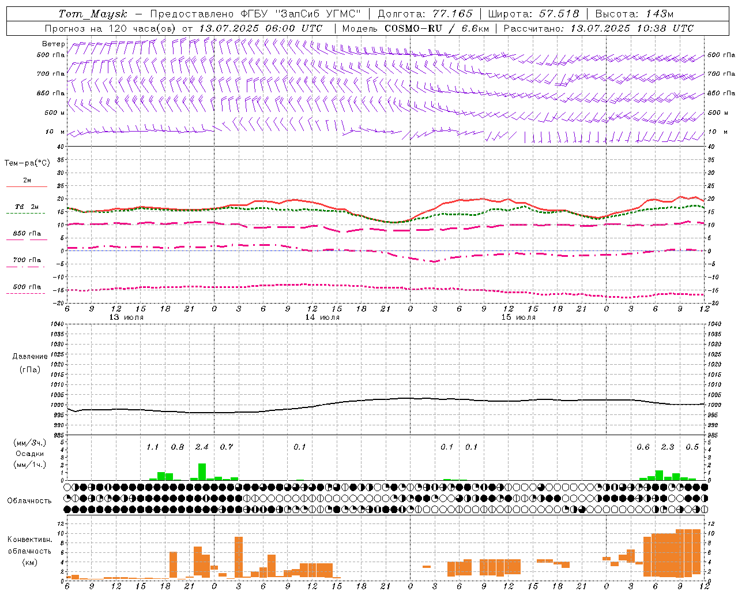Click the precipitation total 0.8
The height and width of the screenshot is (591, 738).
coord(178,447)
